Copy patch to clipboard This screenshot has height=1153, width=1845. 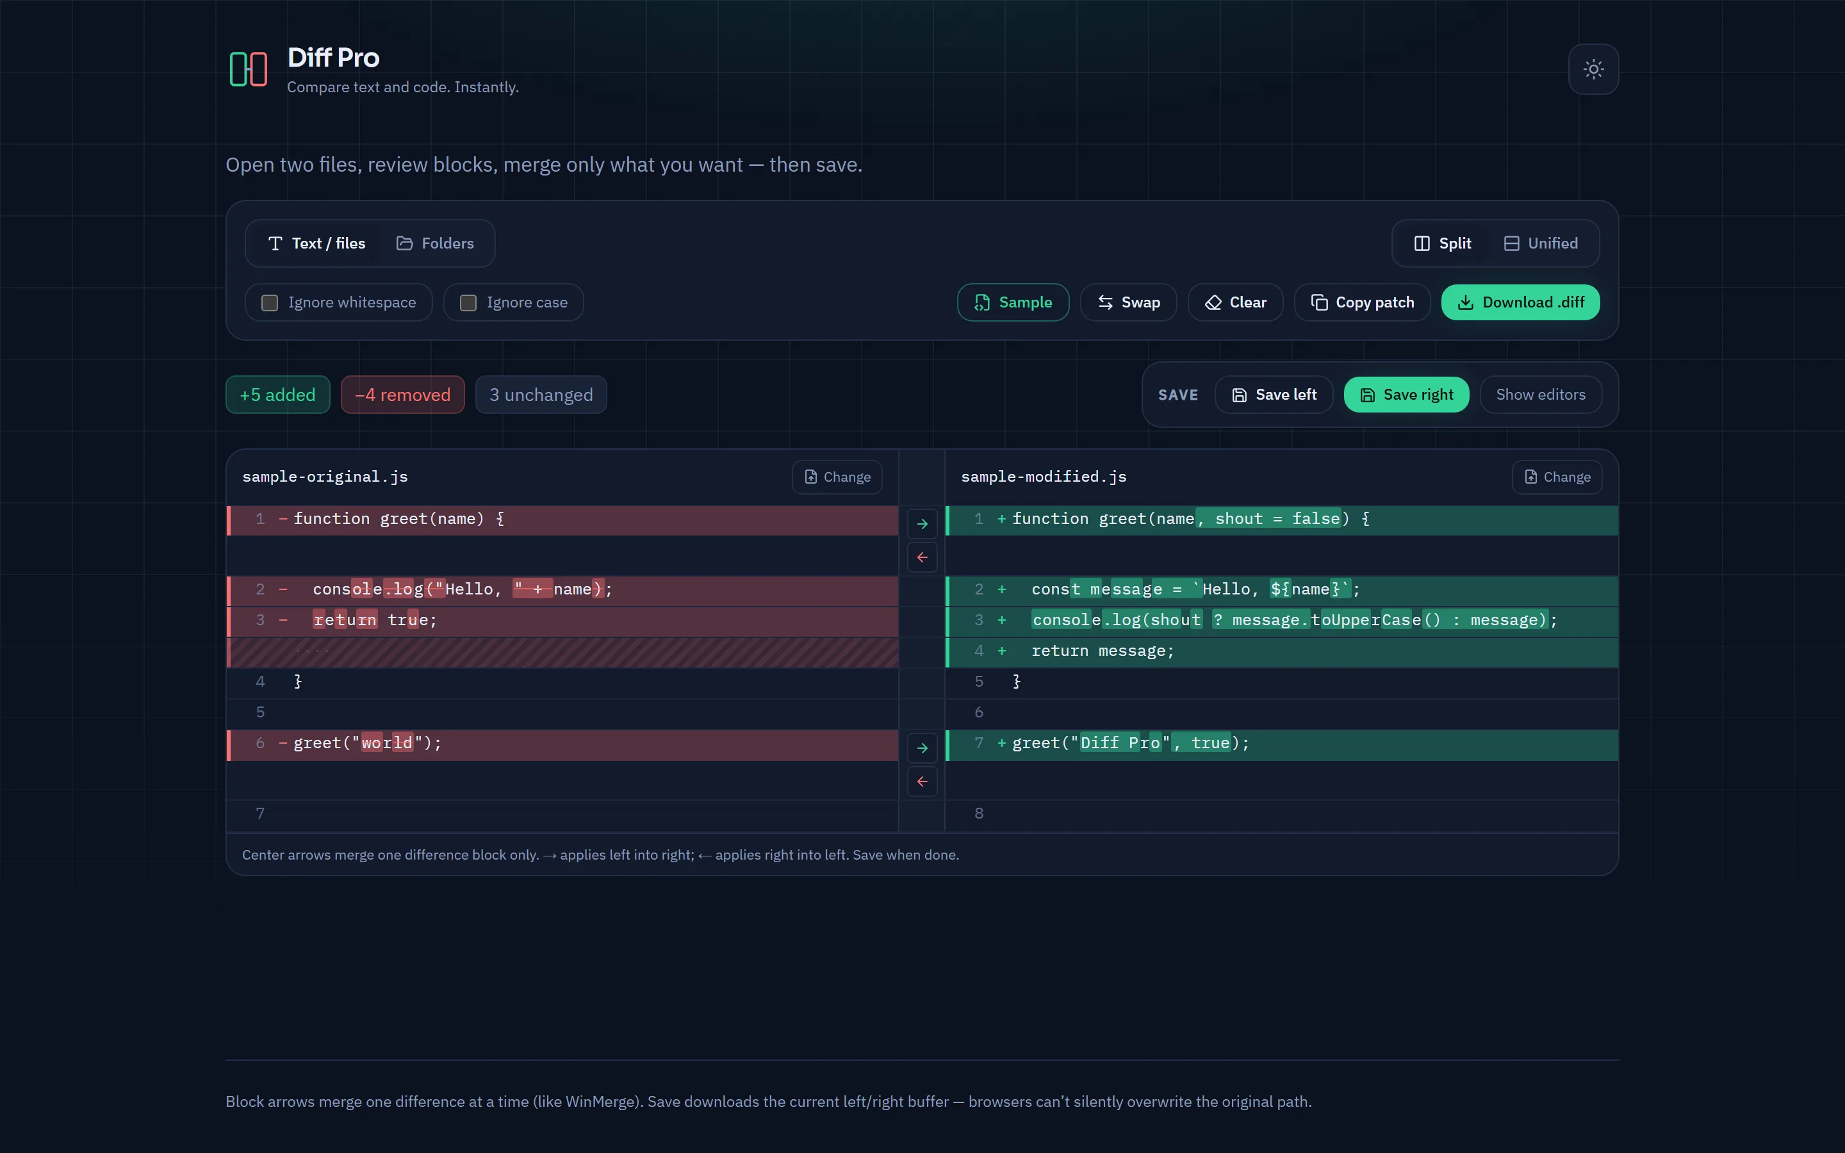[x=1361, y=303]
